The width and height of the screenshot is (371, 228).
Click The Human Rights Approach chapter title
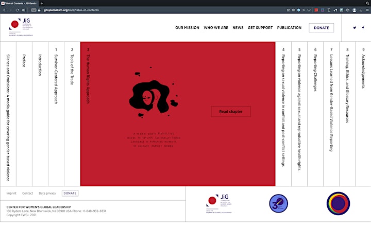[x=88, y=79]
